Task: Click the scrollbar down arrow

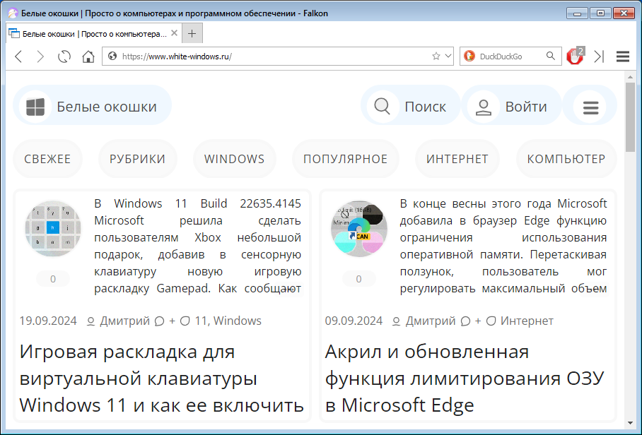Action: pyautogui.click(x=630, y=424)
